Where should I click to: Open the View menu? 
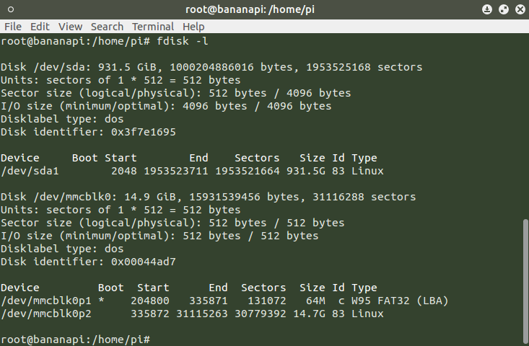(x=70, y=27)
